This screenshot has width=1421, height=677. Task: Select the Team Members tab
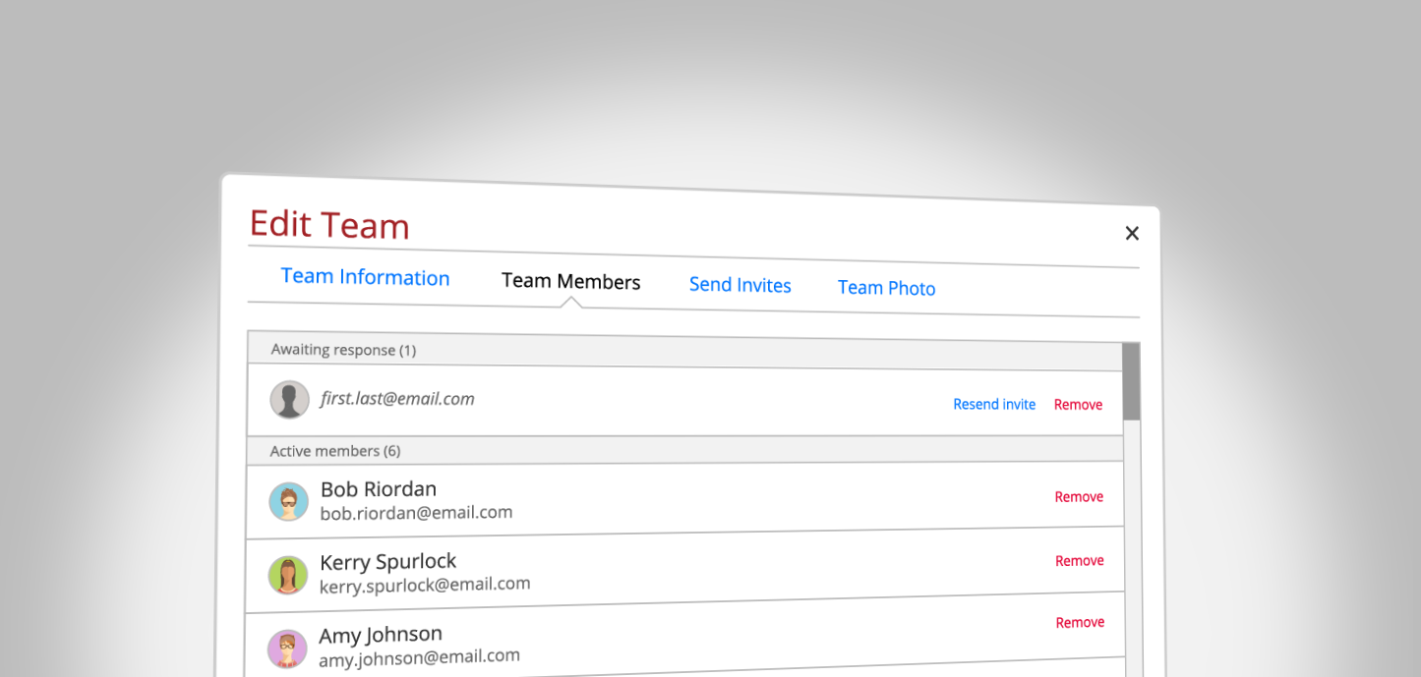(x=570, y=281)
